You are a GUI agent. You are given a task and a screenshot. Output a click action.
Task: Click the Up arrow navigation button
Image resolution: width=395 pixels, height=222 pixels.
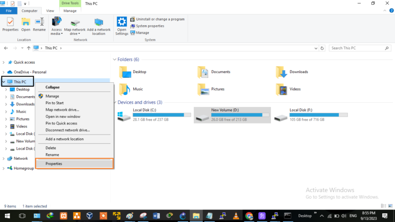(x=28, y=48)
